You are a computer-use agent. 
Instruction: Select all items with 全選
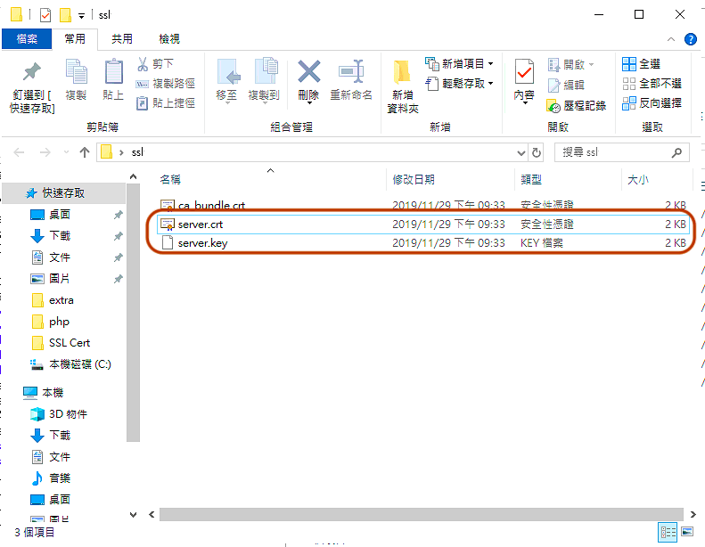coord(641,64)
